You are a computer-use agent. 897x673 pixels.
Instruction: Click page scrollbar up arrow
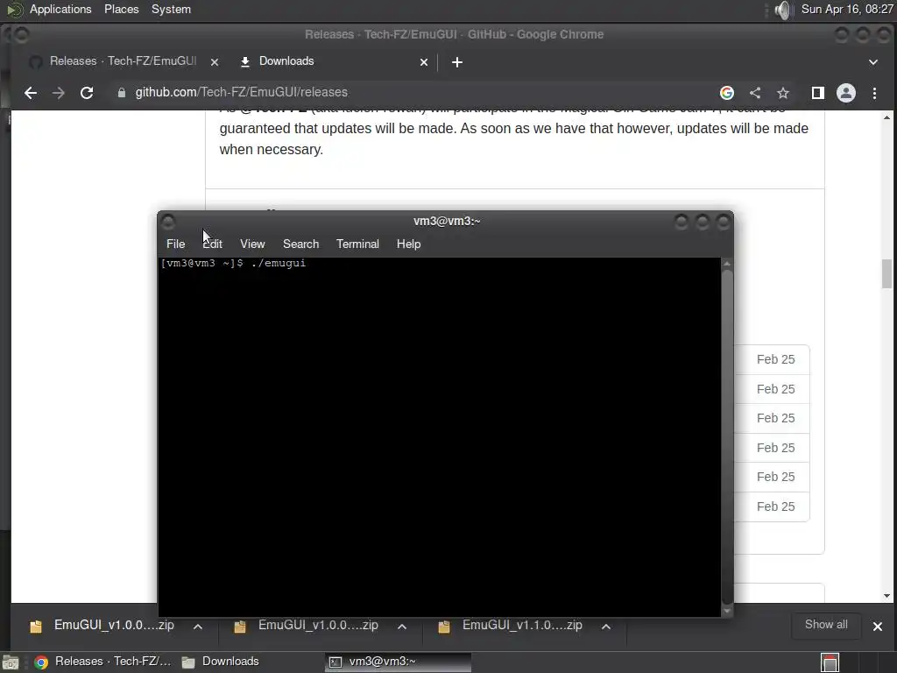tap(886, 118)
